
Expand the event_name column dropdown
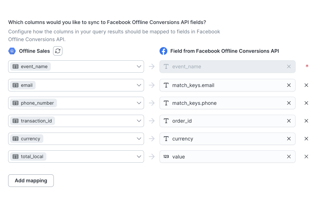coord(139,66)
